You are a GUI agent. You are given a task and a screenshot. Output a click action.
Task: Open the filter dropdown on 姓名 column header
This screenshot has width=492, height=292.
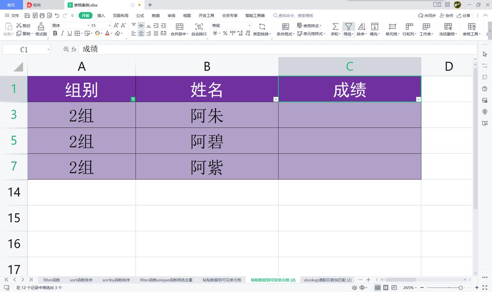pyautogui.click(x=276, y=99)
